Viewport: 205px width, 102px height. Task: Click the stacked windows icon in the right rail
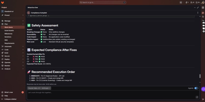pos(203,28)
